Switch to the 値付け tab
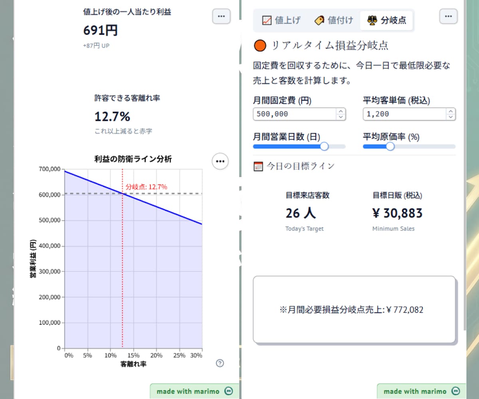Viewport: 479px width, 399px height. [334, 20]
